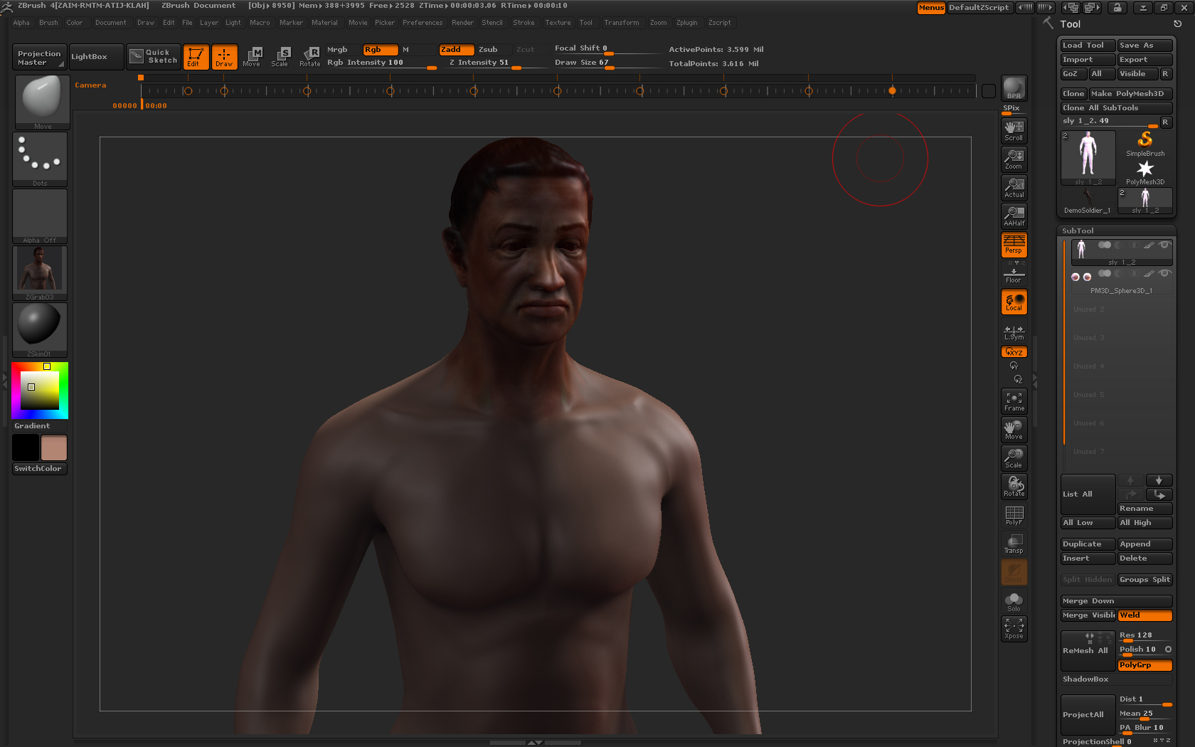The image size is (1195, 747).
Task: Toggle Persp perspective mode
Action: [1014, 245]
